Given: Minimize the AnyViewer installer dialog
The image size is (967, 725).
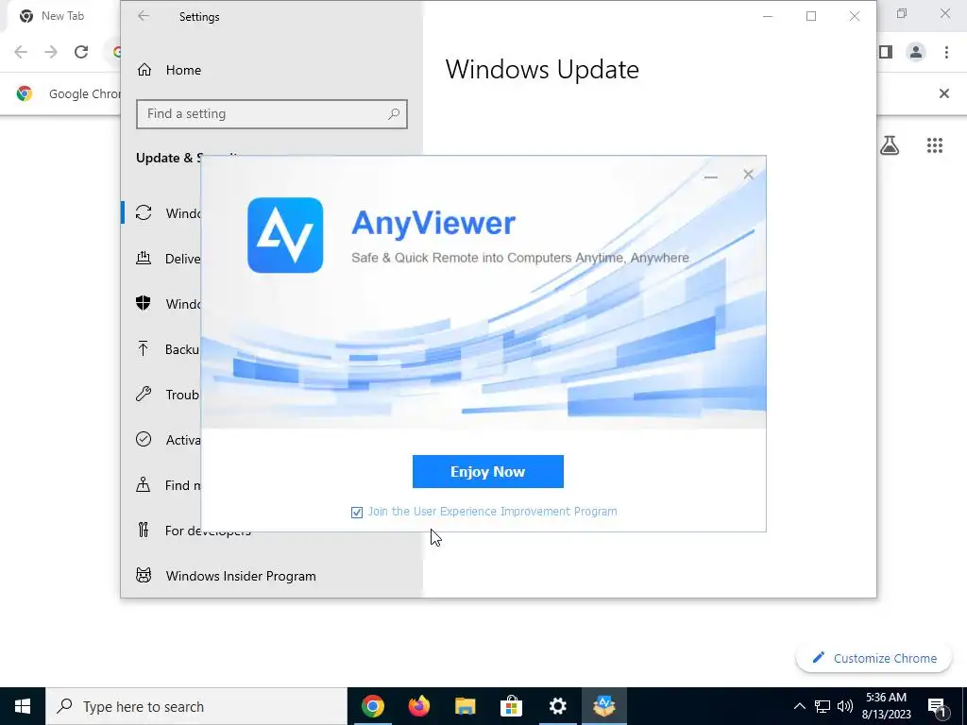Looking at the screenshot, I should tap(710, 176).
